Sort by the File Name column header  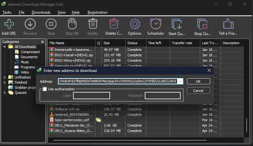(71, 43)
